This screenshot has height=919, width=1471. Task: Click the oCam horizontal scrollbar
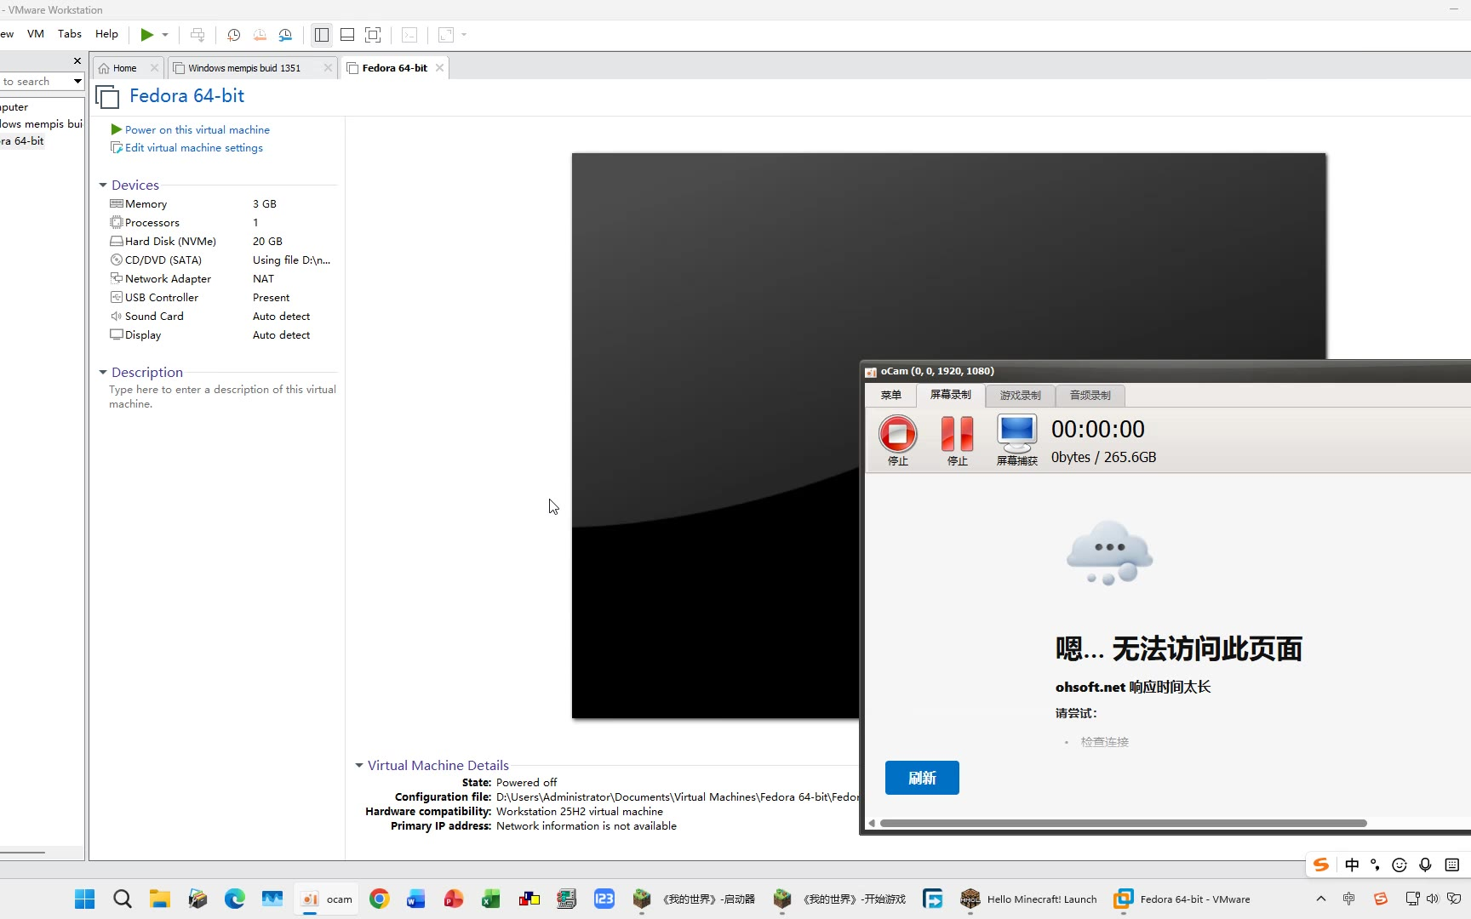point(1123,824)
